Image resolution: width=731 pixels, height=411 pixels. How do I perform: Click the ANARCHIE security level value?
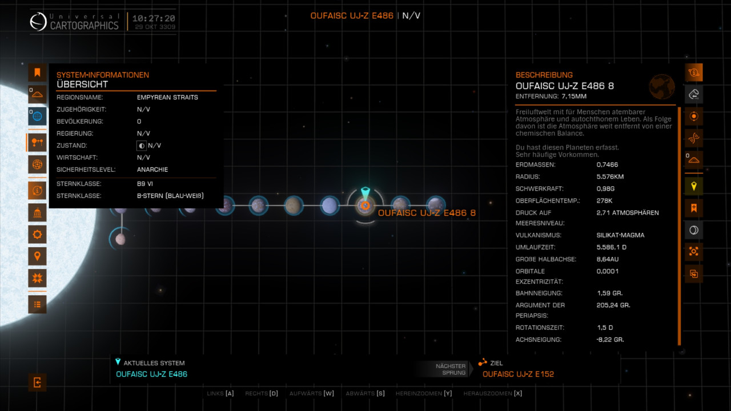coord(152,170)
